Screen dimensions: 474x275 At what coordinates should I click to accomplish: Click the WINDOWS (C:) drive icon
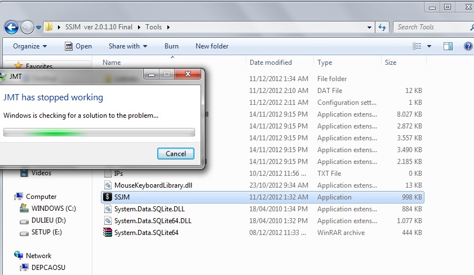tap(24, 208)
